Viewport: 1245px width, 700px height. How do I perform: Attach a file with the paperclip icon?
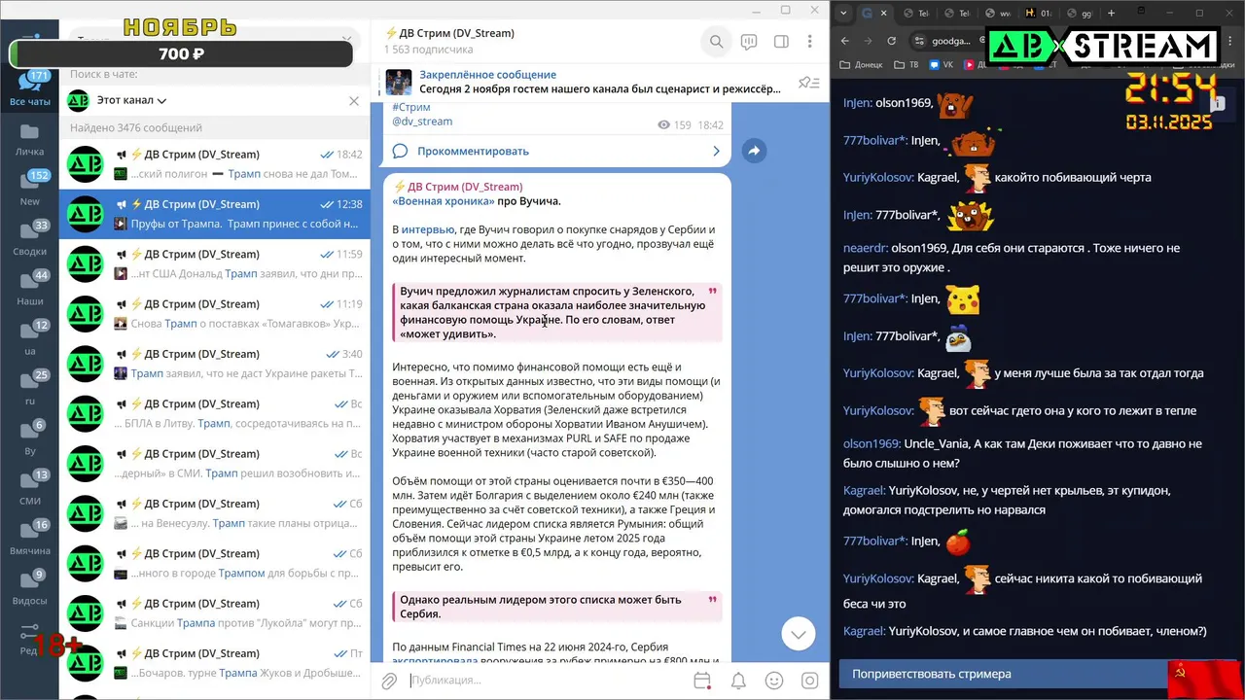click(389, 681)
